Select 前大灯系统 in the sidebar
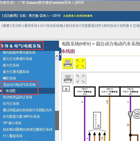 (11, 65)
